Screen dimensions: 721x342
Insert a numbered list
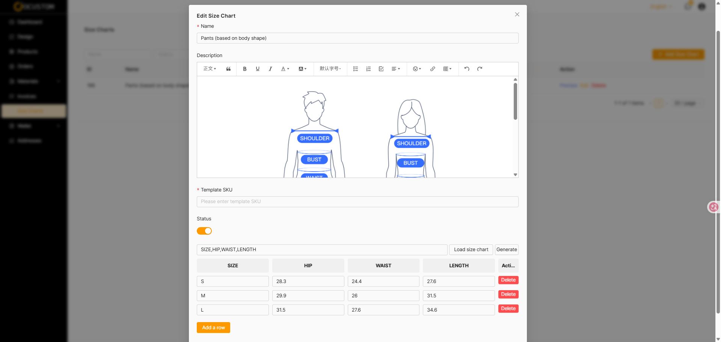click(368, 69)
